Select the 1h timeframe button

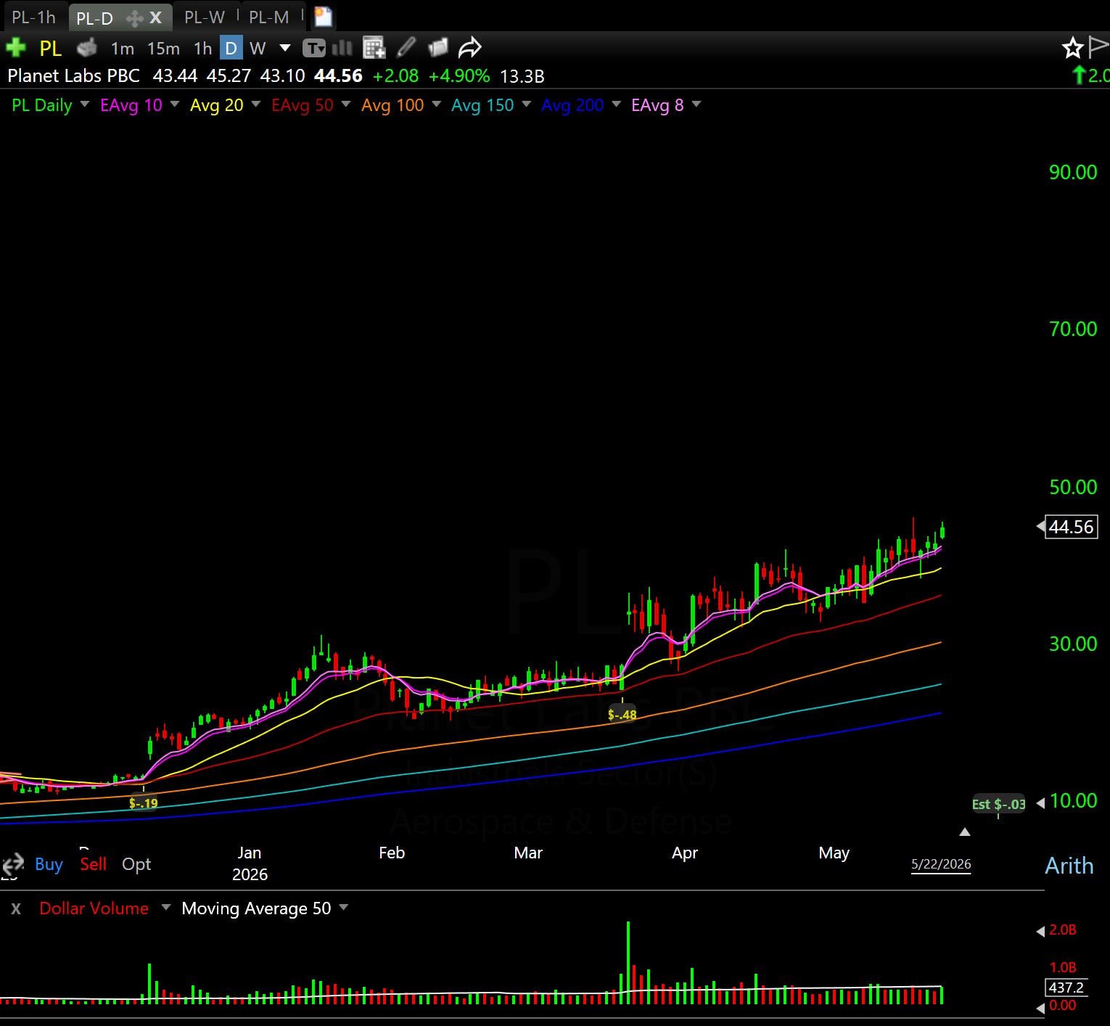(202, 49)
